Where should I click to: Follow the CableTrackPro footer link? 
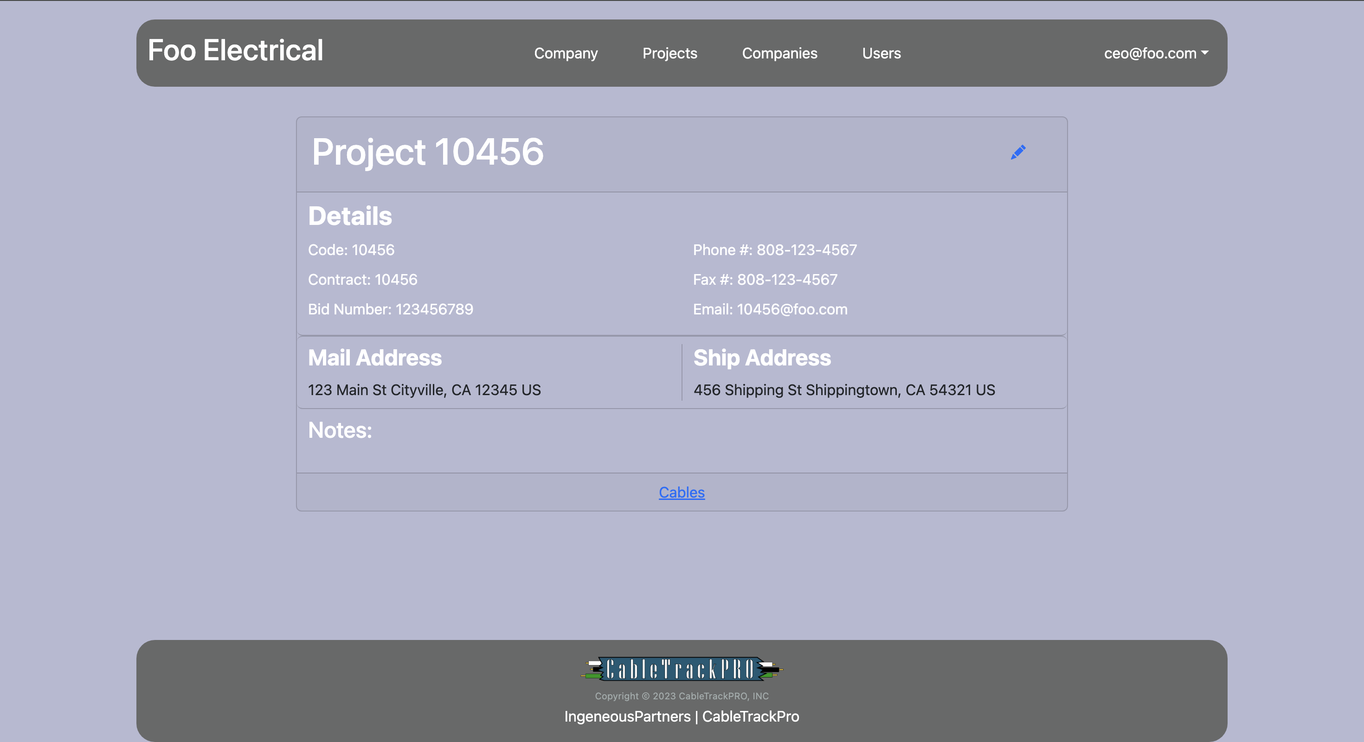[x=750, y=716]
